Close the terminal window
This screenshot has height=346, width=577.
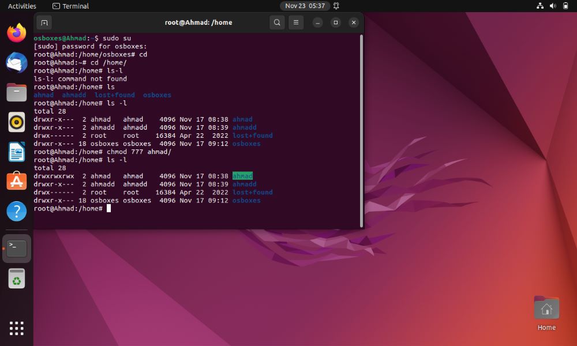[x=354, y=22]
